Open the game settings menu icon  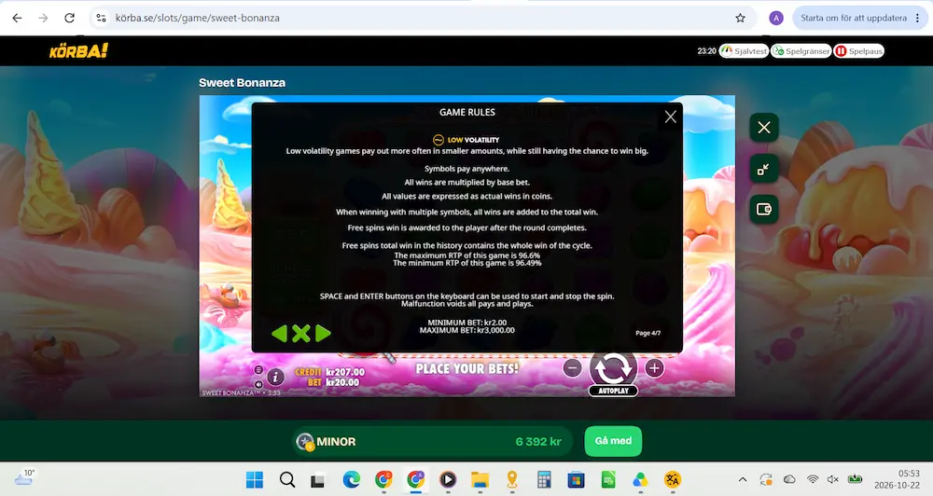(x=258, y=369)
